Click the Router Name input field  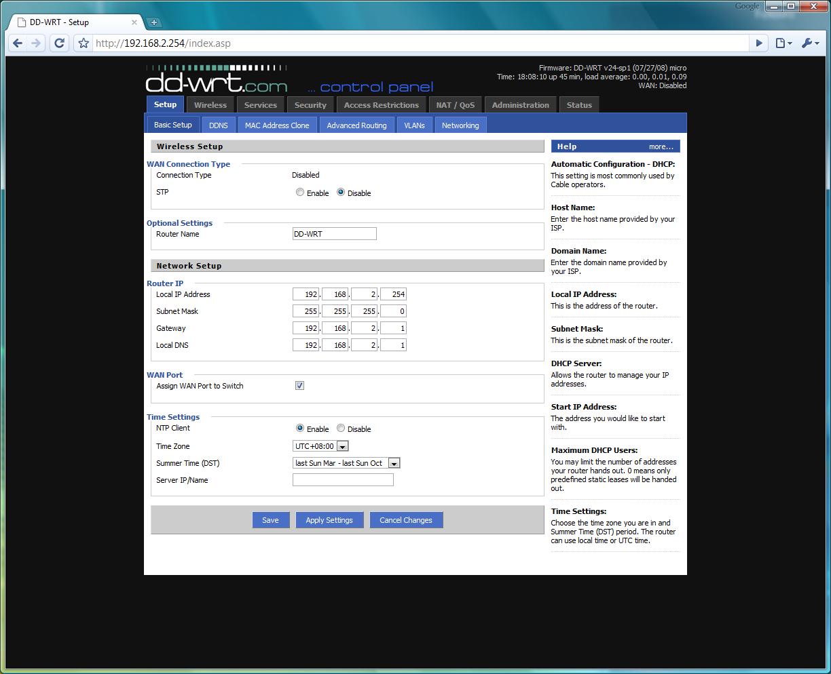(334, 233)
